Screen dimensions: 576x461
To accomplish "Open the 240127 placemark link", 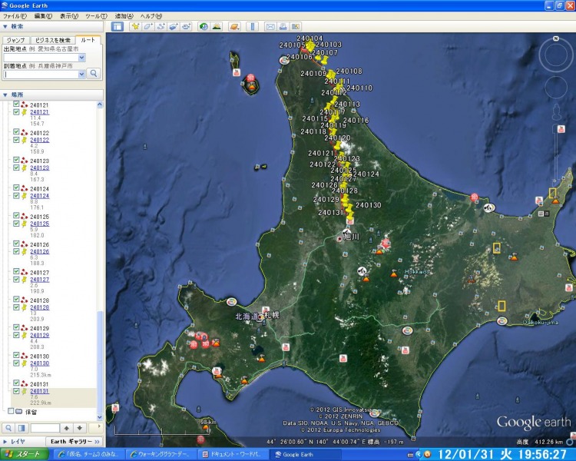I will point(40,280).
